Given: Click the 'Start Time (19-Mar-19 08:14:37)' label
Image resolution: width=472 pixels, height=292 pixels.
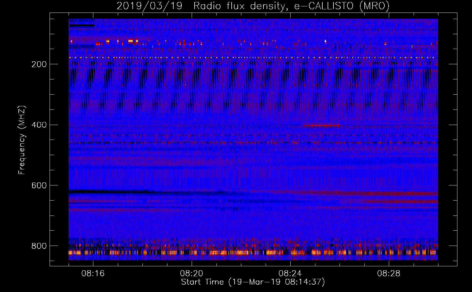Looking at the screenshot, I should click(x=253, y=282).
